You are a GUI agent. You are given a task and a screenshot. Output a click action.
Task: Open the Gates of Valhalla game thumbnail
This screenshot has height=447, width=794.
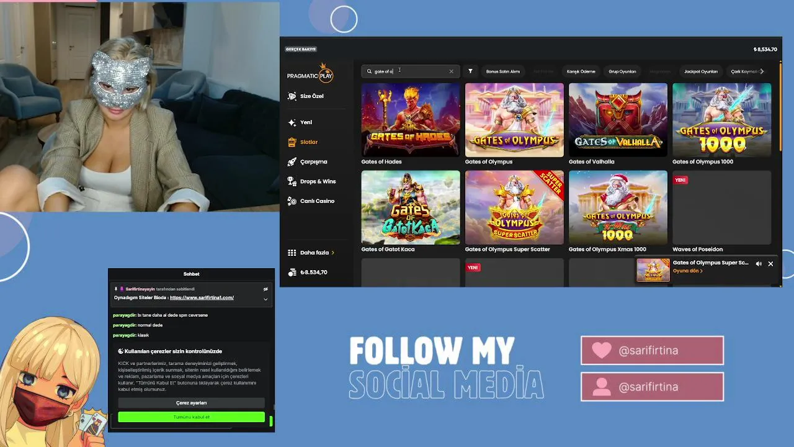point(618,120)
